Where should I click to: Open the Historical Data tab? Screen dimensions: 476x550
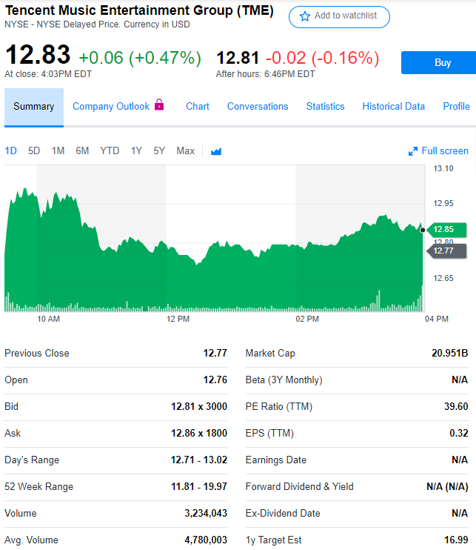tap(394, 107)
